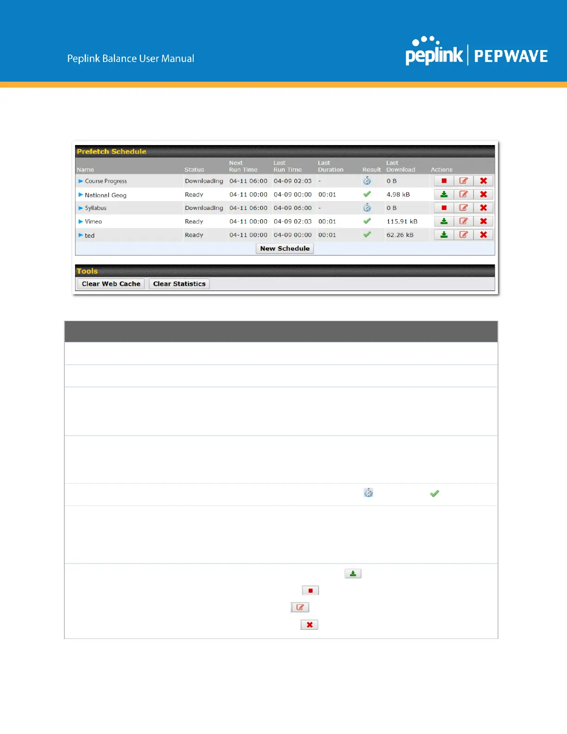Viewport: 567px width, 734px height.
Task: Start download for National Geog schedule
Action: (444, 194)
